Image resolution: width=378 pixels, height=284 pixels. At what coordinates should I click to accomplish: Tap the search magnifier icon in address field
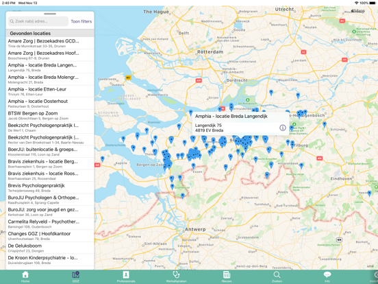(x=12, y=21)
